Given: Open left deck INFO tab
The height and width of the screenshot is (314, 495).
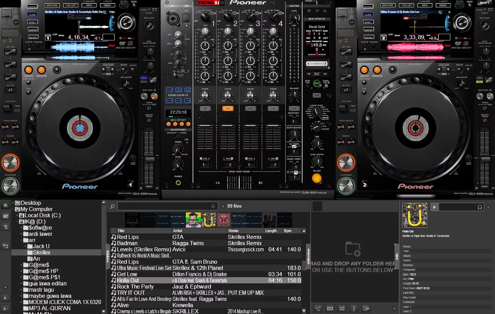Looking at the screenshot, I should click(x=89, y=5).
